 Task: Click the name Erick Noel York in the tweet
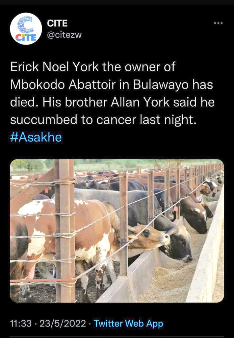point(54,67)
